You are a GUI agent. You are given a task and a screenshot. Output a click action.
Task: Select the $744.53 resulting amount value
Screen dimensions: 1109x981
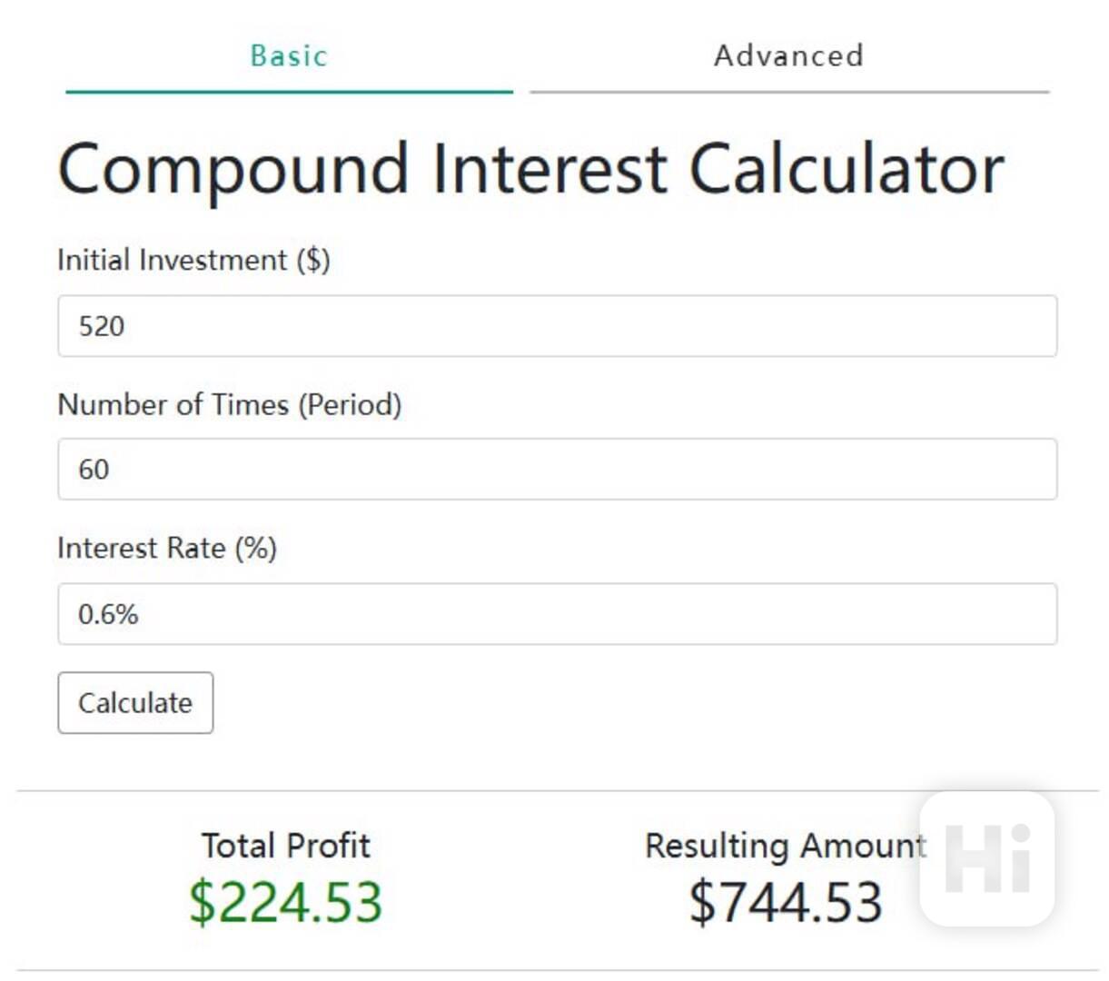[x=786, y=902]
